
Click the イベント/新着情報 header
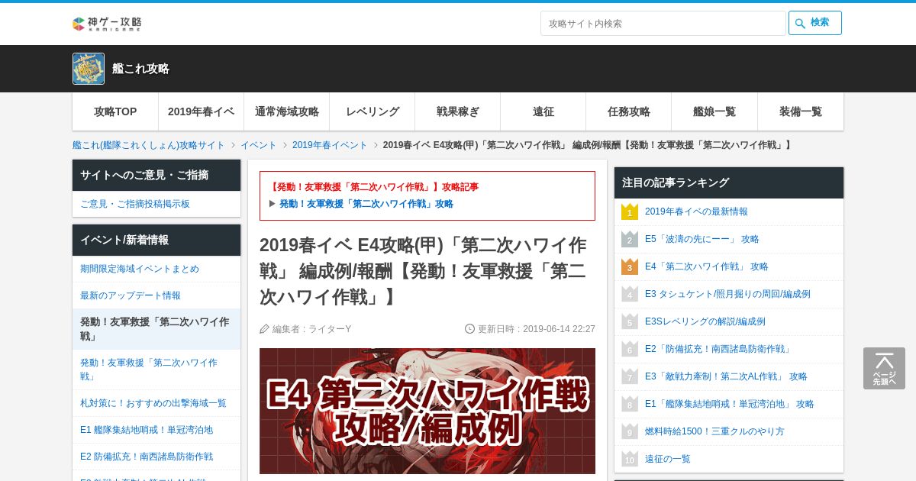156,240
